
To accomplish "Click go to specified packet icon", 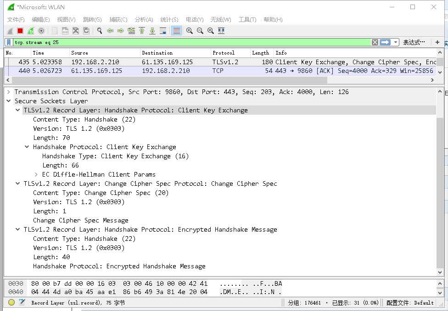I will [x=131, y=31].
